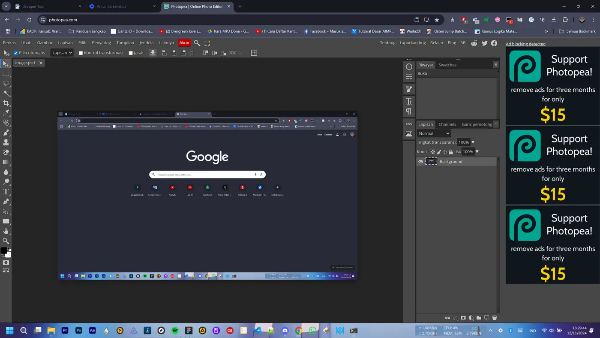Open the Laporkan bug link

coord(412,43)
